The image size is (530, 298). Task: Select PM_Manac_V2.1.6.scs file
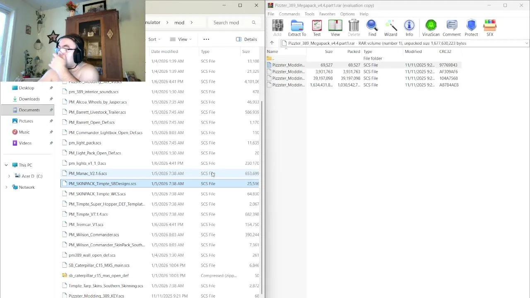point(161,173)
